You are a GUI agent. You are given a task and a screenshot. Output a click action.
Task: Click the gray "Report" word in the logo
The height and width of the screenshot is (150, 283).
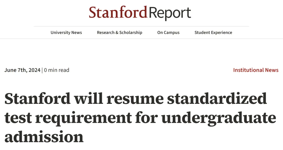(170, 13)
